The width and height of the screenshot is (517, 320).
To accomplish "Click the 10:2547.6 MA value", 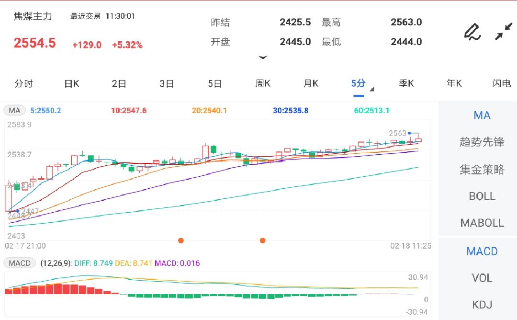I will click(x=129, y=111).
